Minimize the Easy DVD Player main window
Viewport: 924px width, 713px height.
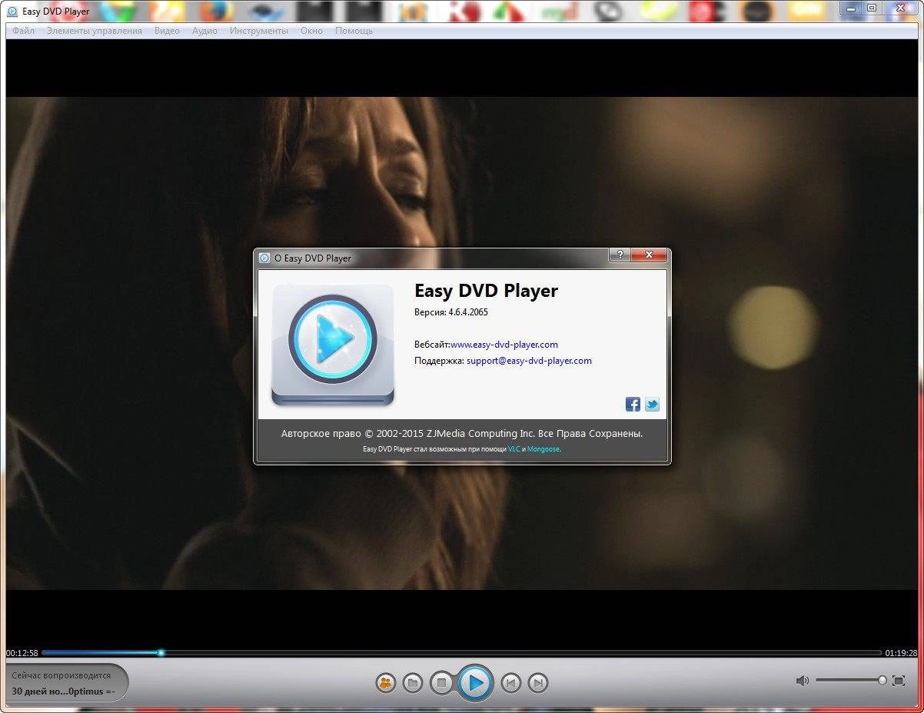[851, 7]
